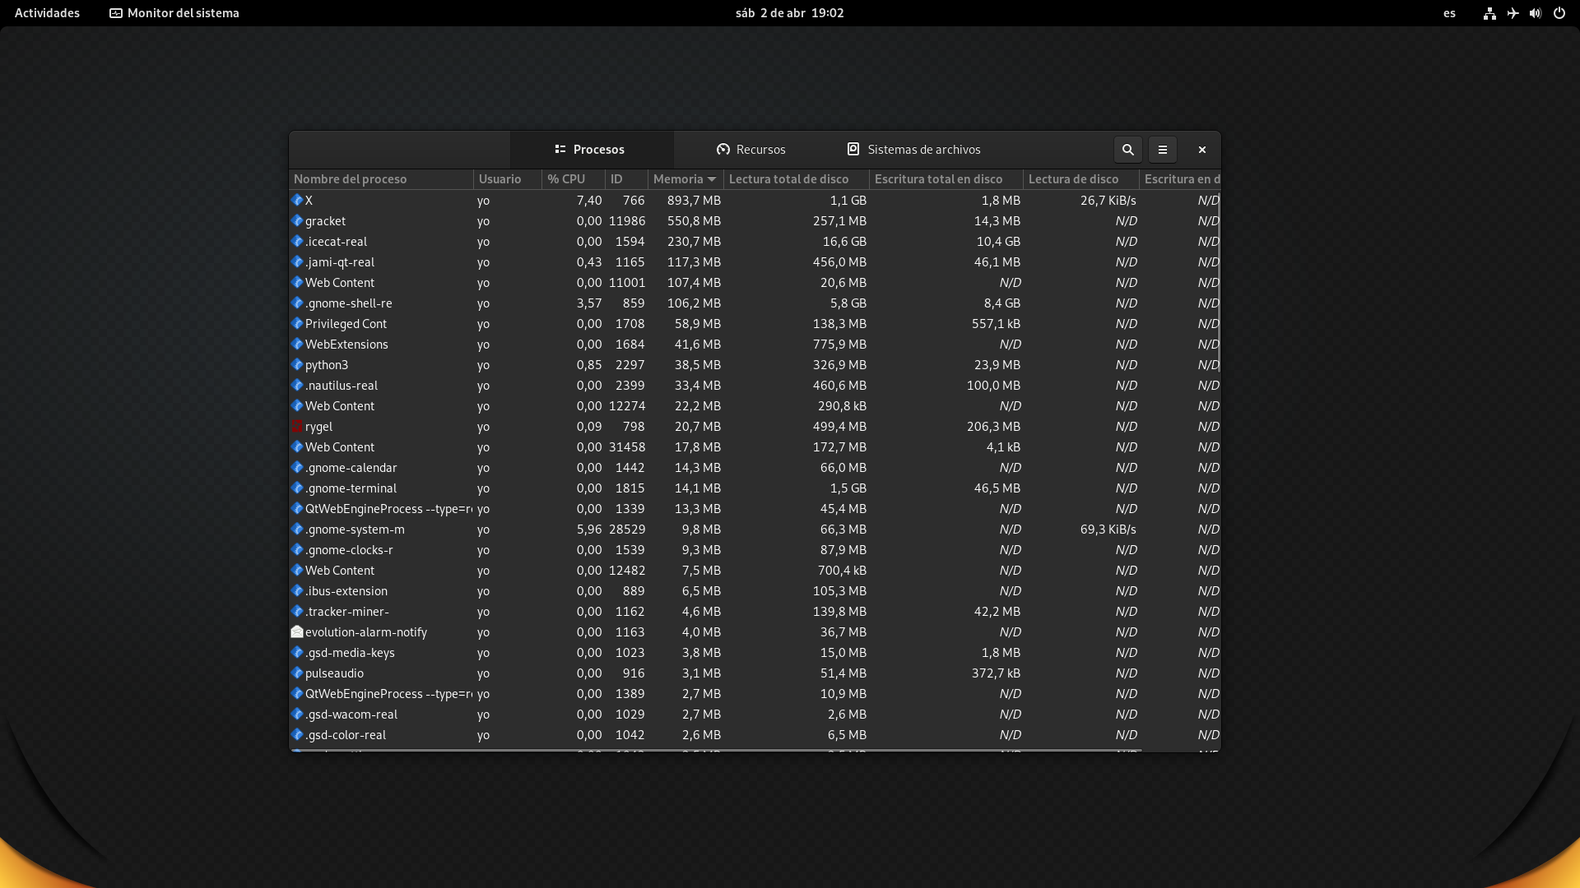Sort by Usuario column header

pyautogui.click(x=508, y=179)
